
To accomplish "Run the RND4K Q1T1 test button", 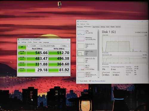I will coord(22,70).
